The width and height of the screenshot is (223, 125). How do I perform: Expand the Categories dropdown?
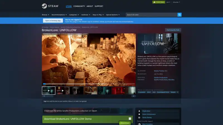tap(74, 15)
